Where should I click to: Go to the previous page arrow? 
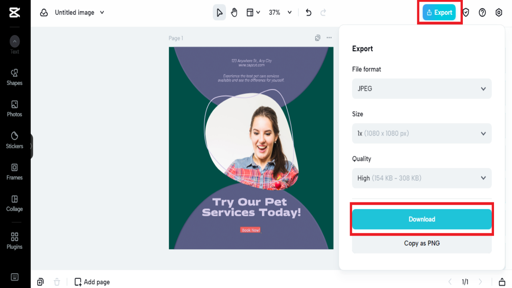coord(450,282)
